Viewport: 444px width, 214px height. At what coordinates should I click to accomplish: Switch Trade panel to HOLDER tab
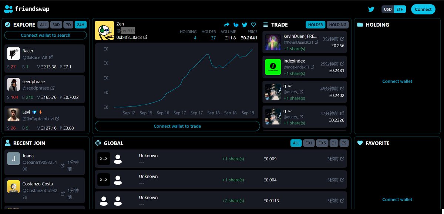[x=316, y=25]
